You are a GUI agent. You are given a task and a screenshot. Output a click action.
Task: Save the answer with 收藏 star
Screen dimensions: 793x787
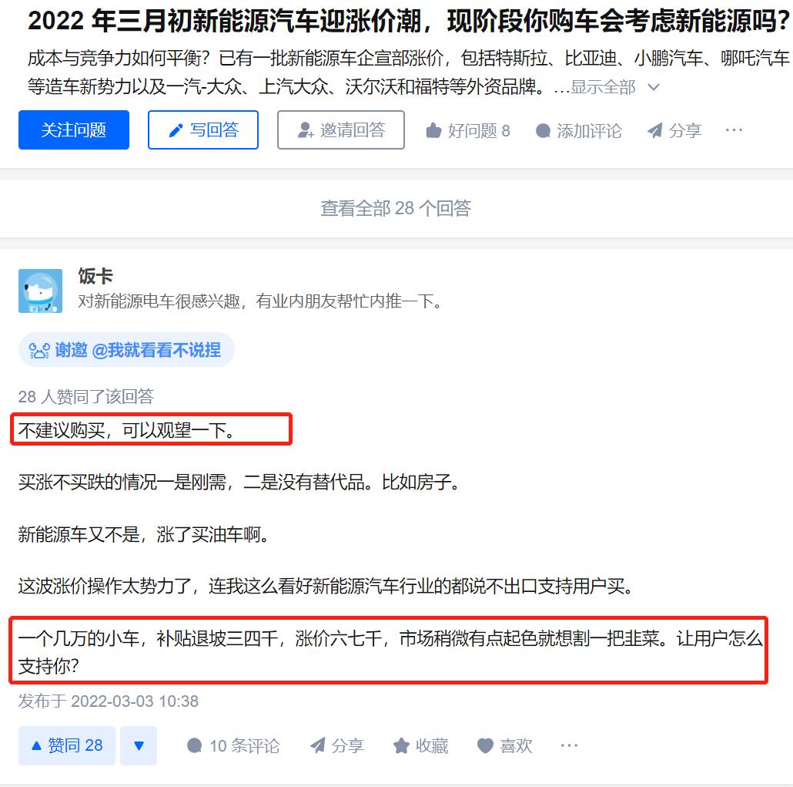[x=421, y=745]
